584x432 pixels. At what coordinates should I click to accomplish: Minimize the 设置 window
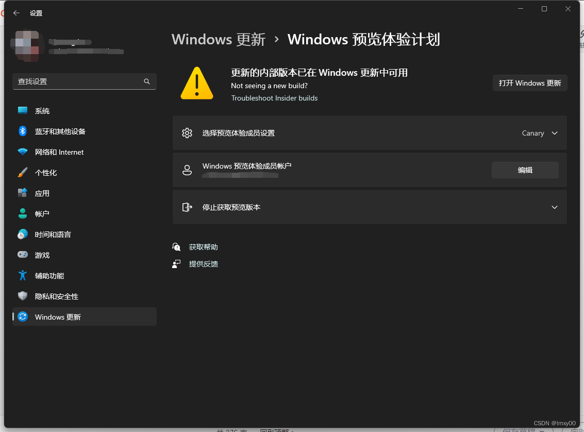pyautogui.click(x=521, y=9)
